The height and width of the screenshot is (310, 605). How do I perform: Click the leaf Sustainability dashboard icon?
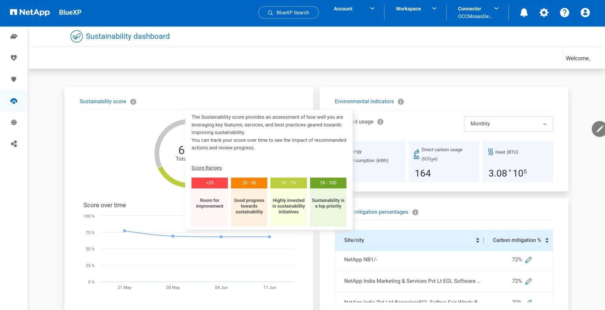click(76, 36)
